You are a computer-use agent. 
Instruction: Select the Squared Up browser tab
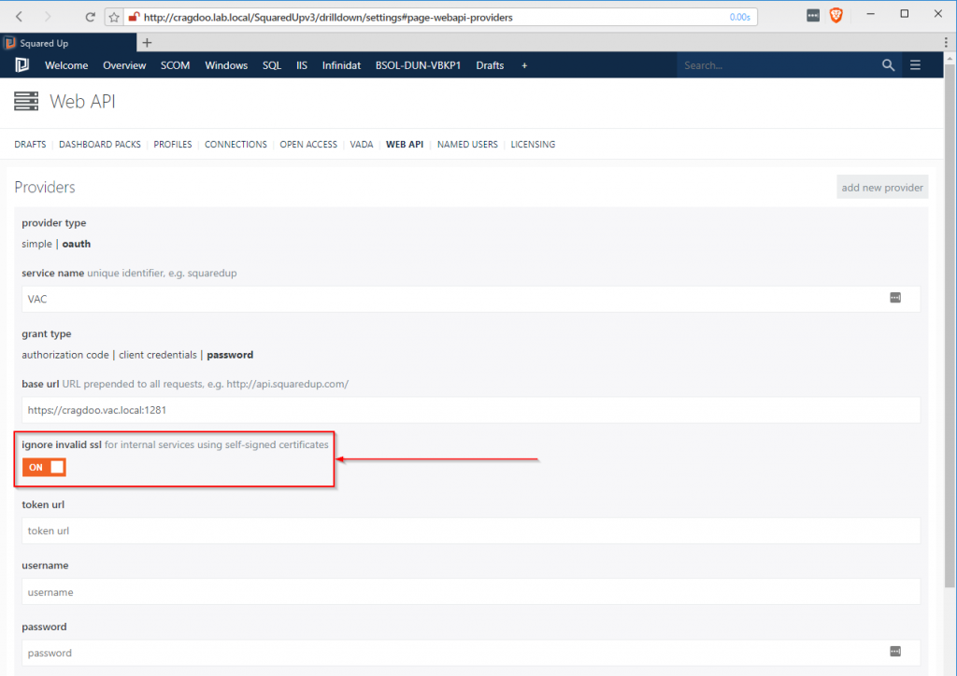point(68,43)
